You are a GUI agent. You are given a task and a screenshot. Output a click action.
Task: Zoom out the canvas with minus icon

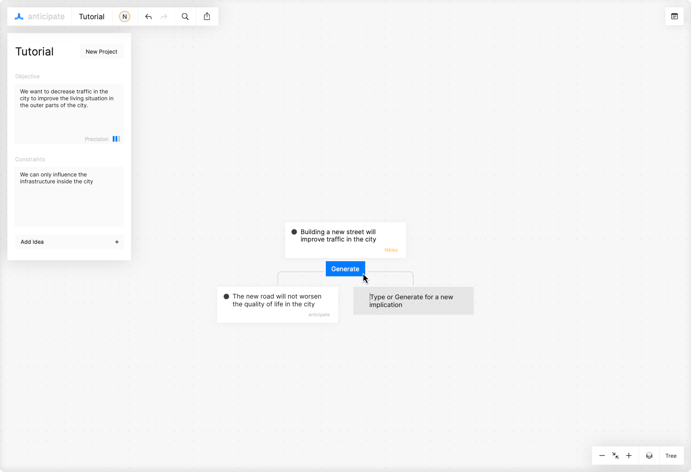[x=602, y=456]
